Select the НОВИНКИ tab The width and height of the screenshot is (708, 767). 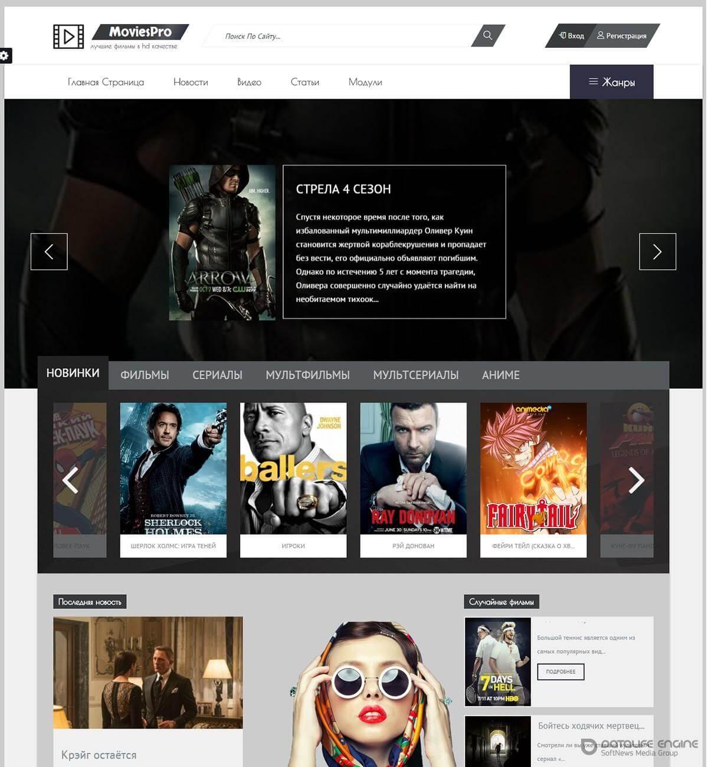pyautogui.click(x=73, y=373)
